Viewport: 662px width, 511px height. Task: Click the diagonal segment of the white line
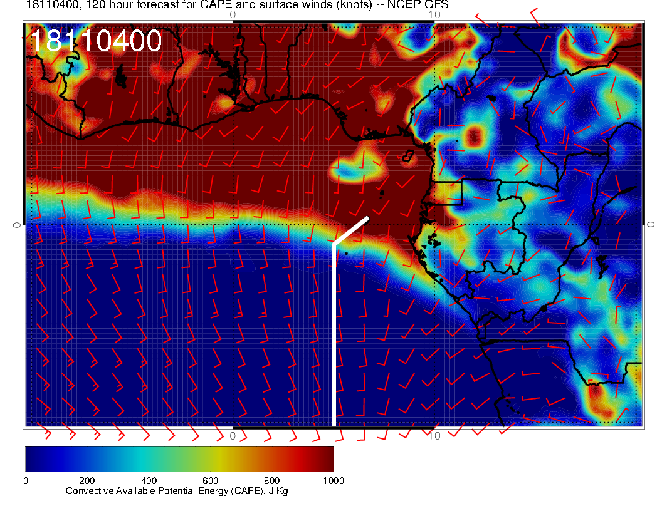(x=350, y=231)
